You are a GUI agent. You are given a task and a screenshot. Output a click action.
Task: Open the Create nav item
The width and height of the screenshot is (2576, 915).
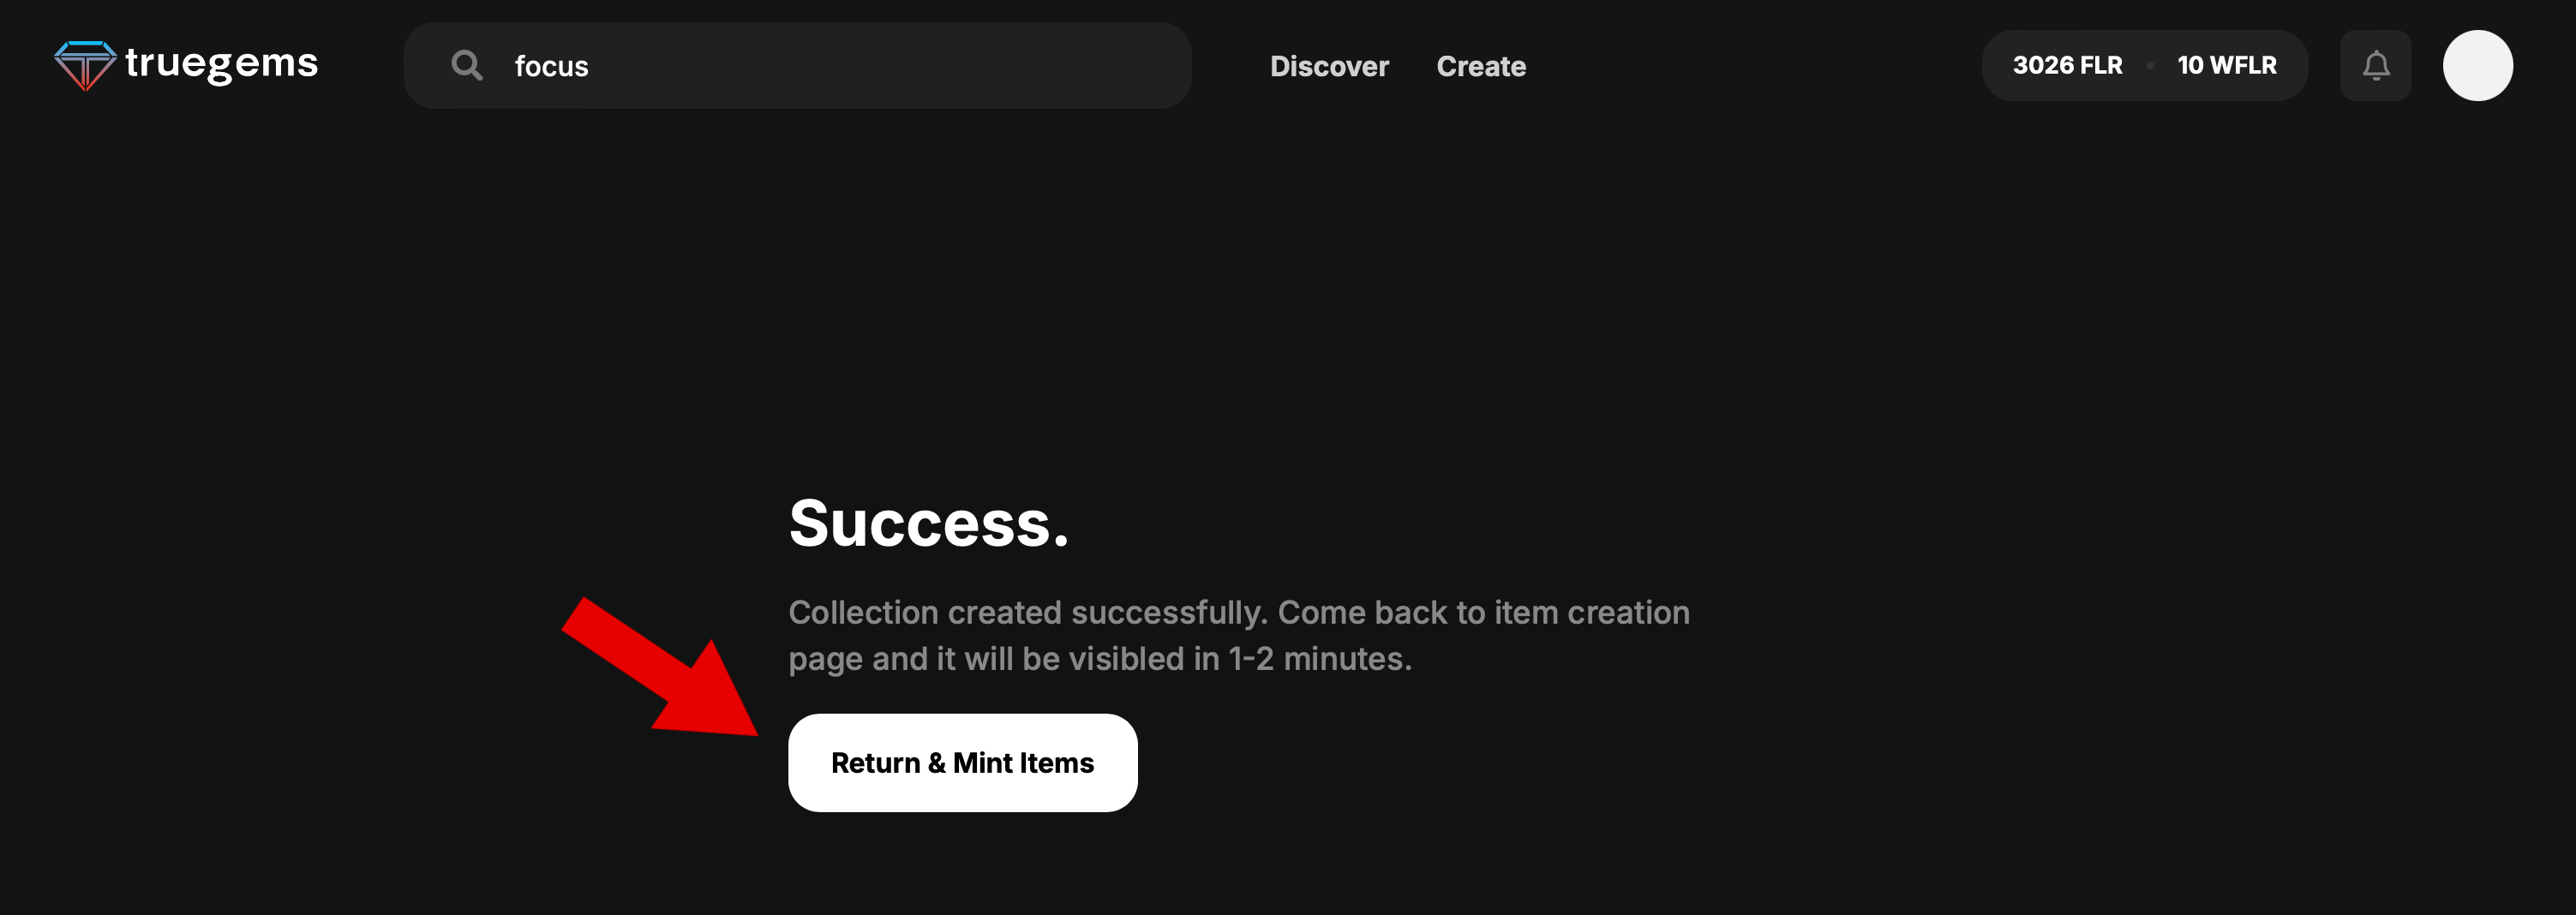1480,66
